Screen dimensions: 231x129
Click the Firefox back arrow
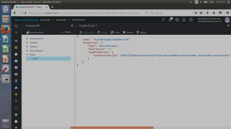pyautogui.click(x=15, y=13)
